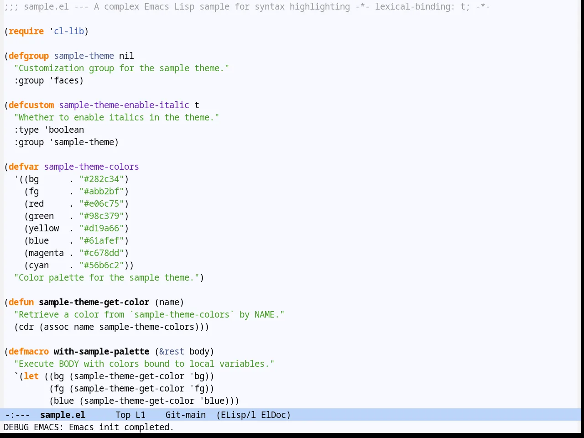Click Git-main in the mode line

pyautogui.click(x=185, y=415)
